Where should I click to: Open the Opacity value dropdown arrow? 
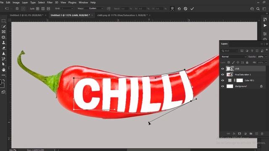pos(266,57)
